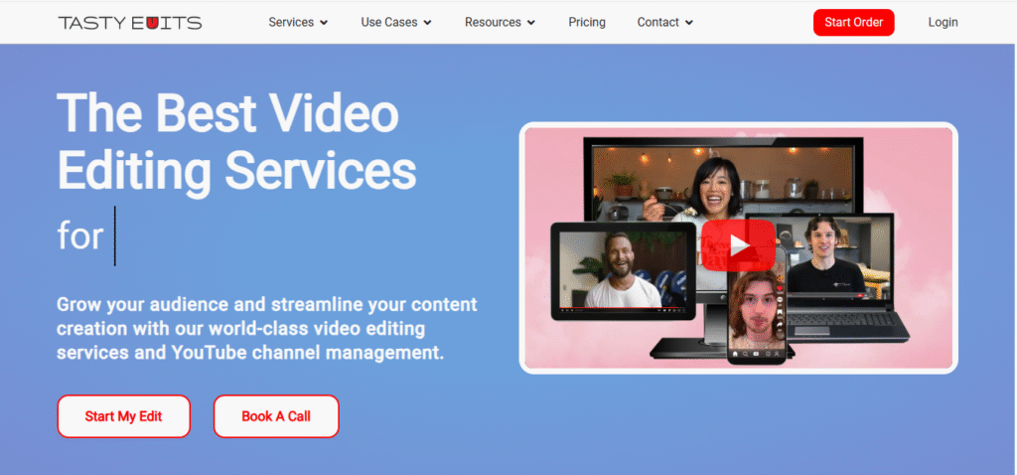Click the word "for" under the headline
The height and width of the screenshot is (475, 1017).
point(80,237)
